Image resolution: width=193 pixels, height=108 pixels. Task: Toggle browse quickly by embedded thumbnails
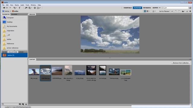(x=145, y=11)
